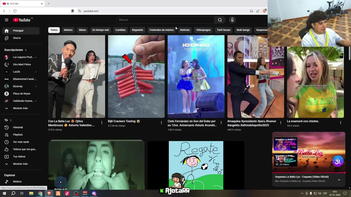Click the mini player red progress bar
The width and height of the screenshot is (351, 197).
(308, 173)
